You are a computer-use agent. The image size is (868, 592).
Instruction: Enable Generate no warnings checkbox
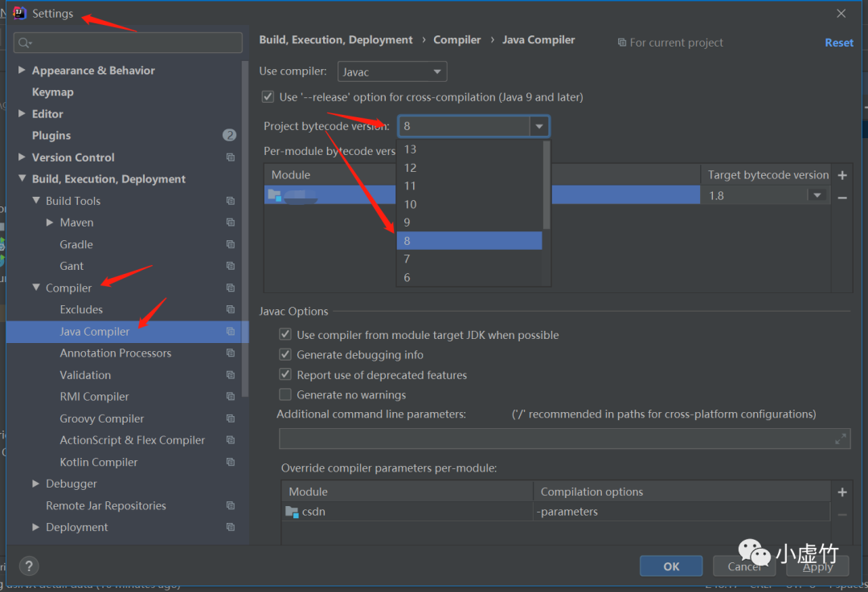[285, 394]
